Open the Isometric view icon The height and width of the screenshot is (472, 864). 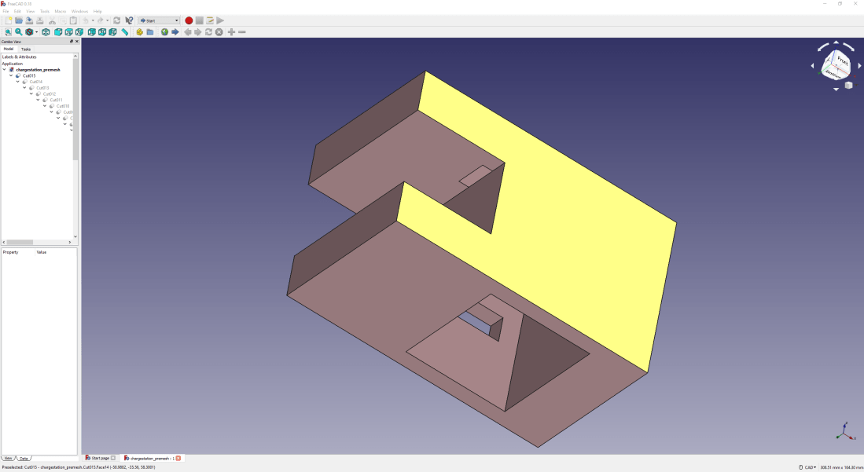[46, 32]
